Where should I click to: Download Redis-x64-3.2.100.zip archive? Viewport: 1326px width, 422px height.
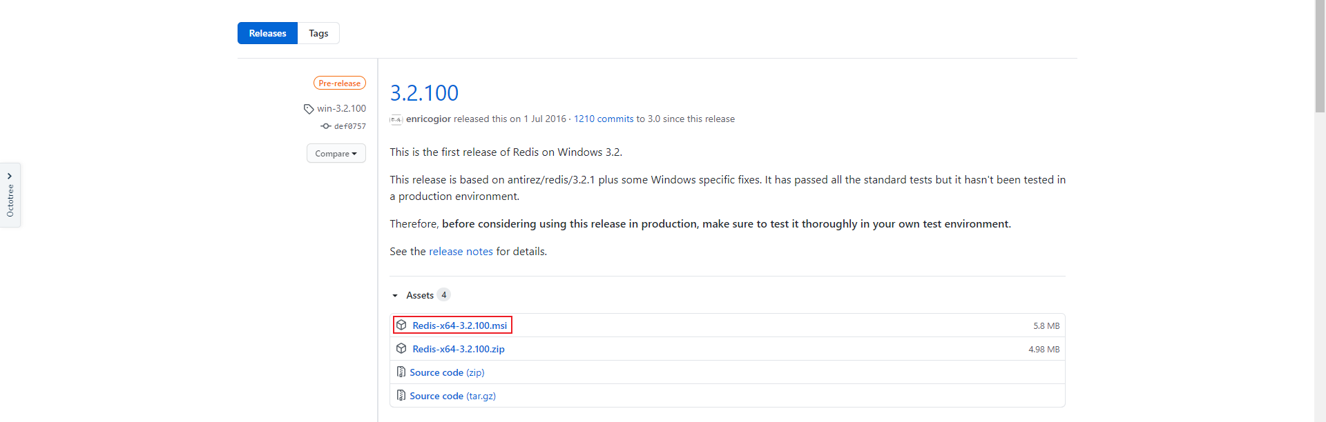pyautogui.click(x=458, y=349)
